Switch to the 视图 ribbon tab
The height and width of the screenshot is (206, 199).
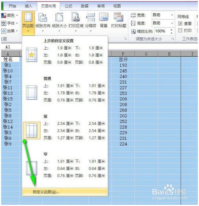coord(117,6)
